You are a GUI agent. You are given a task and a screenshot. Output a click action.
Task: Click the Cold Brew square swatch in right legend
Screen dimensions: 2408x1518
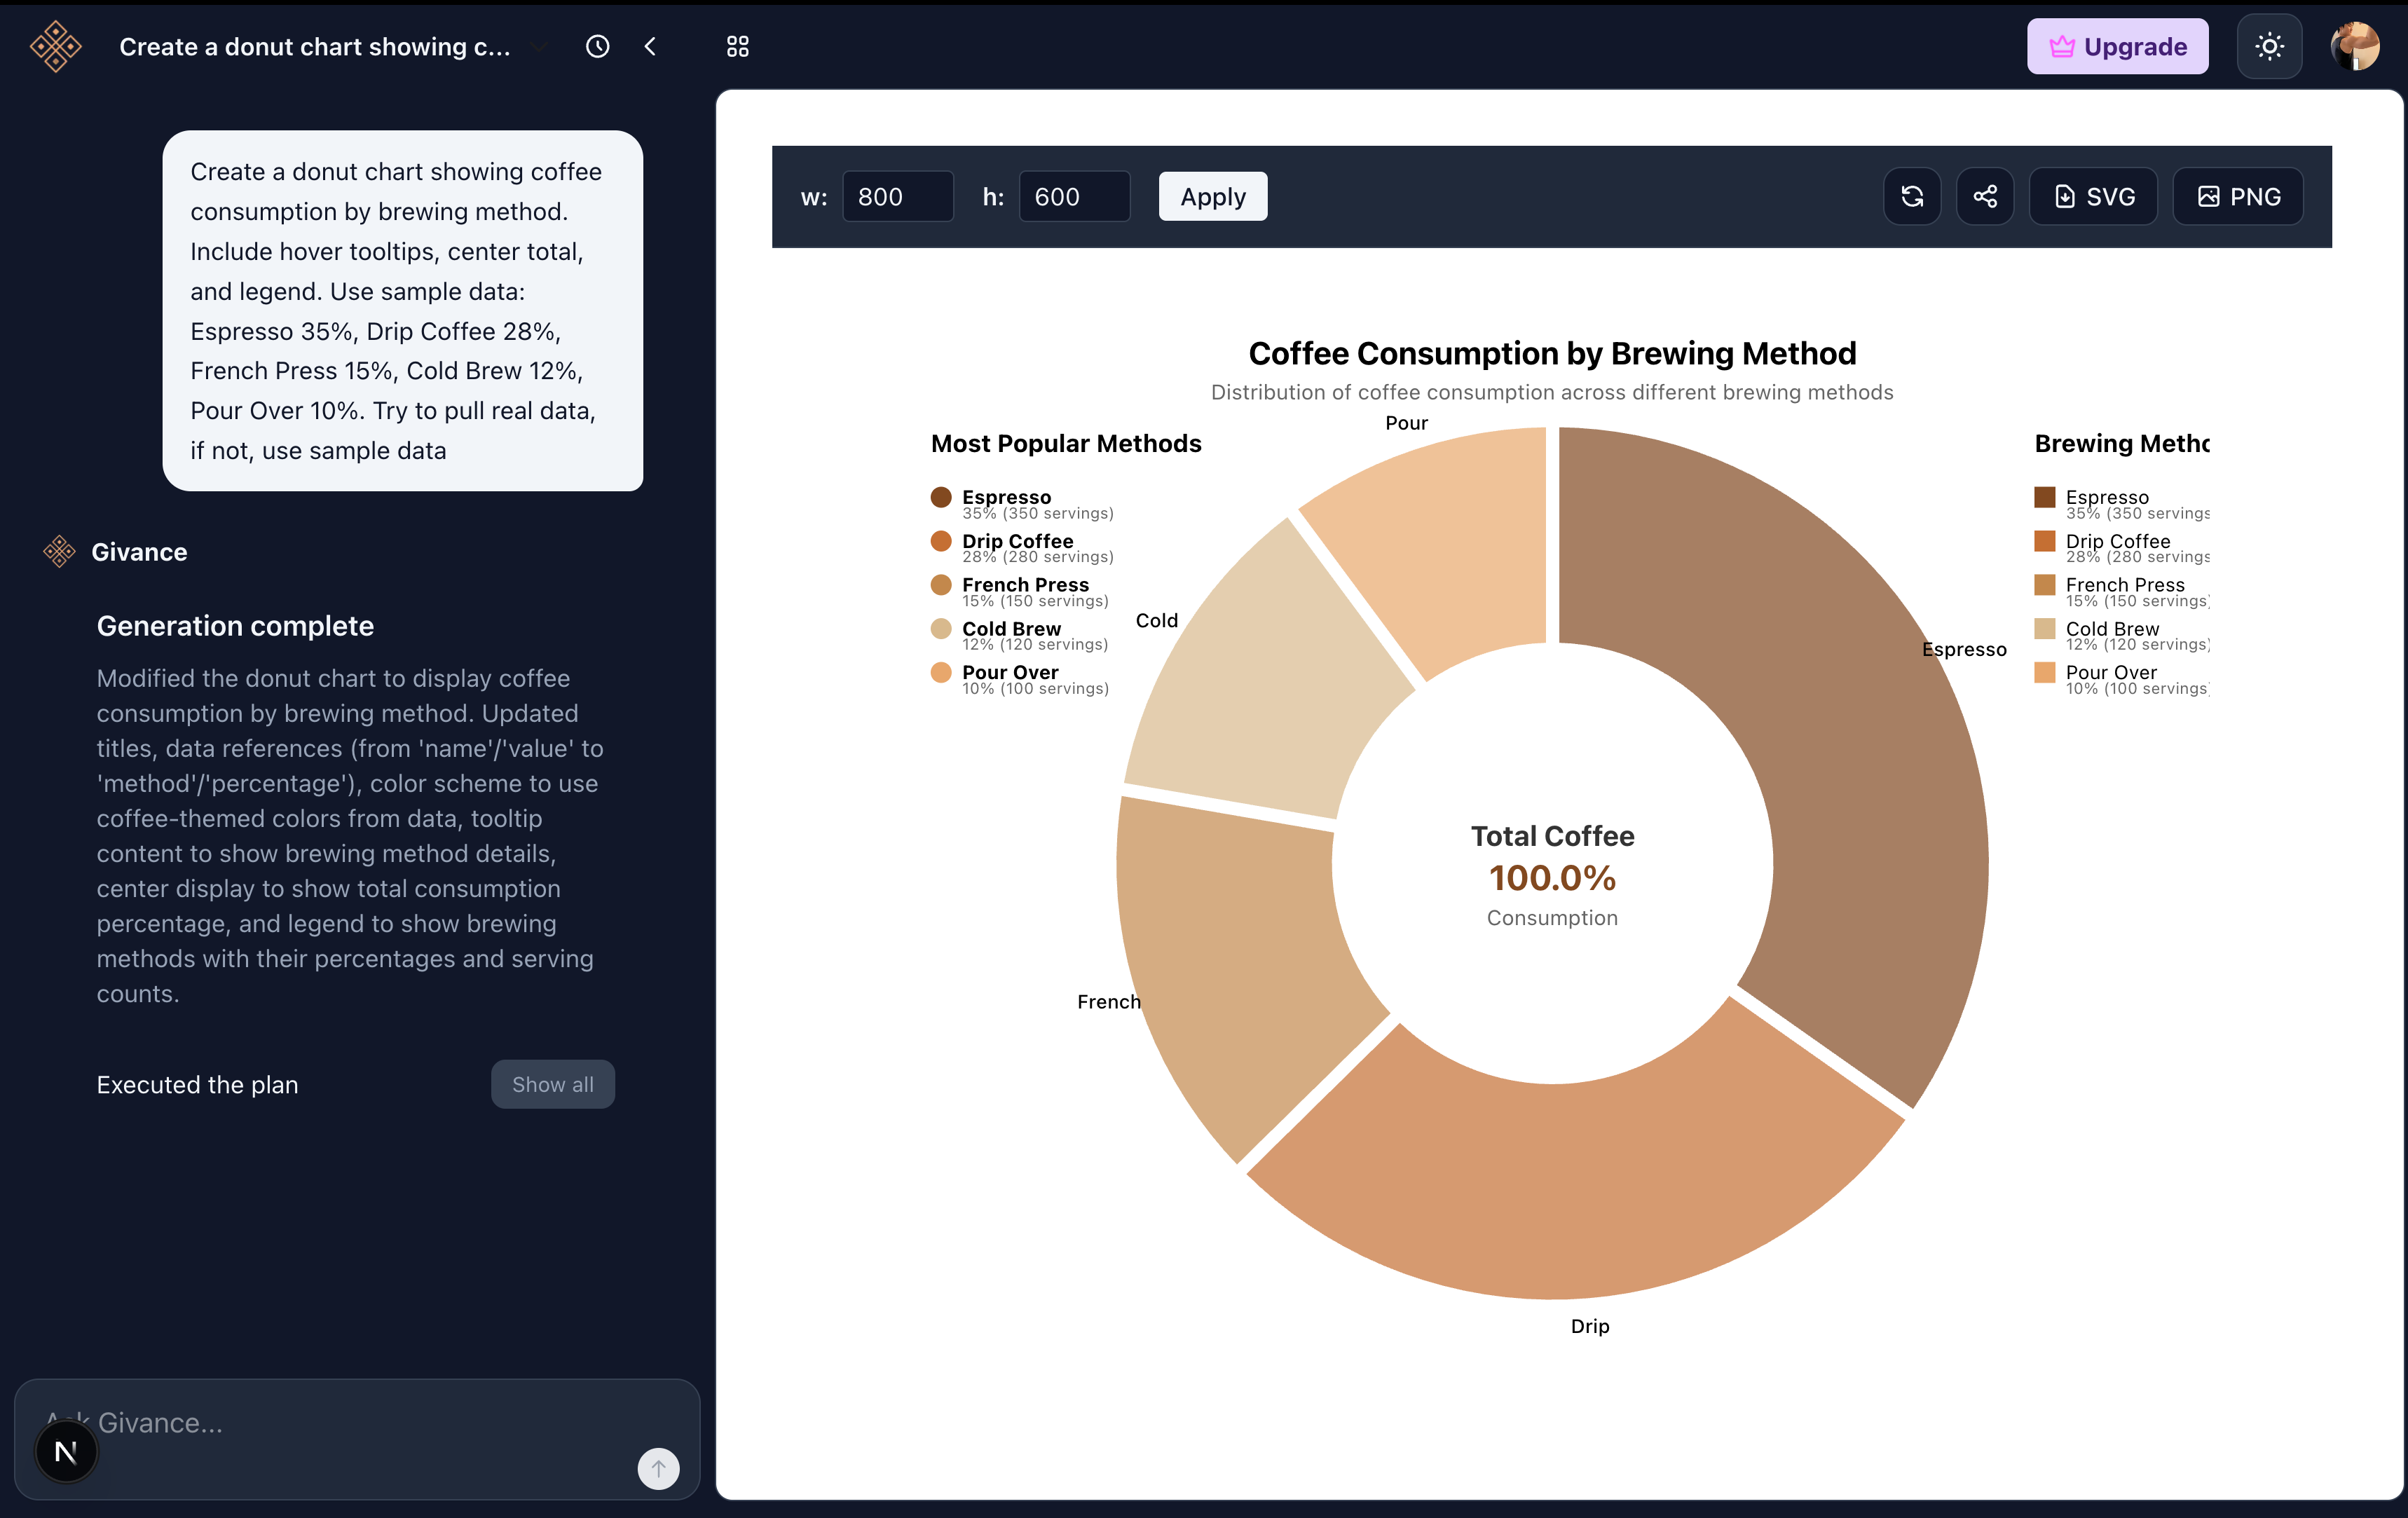tap(2045, 629)
